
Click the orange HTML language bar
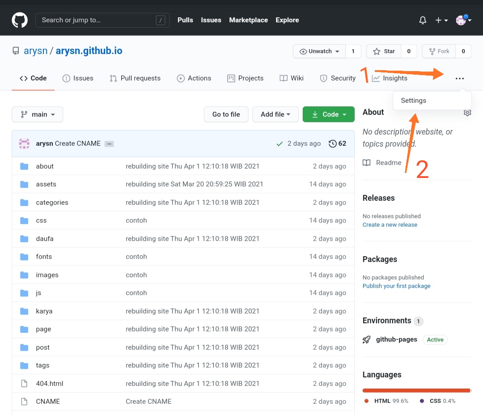coord(416,391)
